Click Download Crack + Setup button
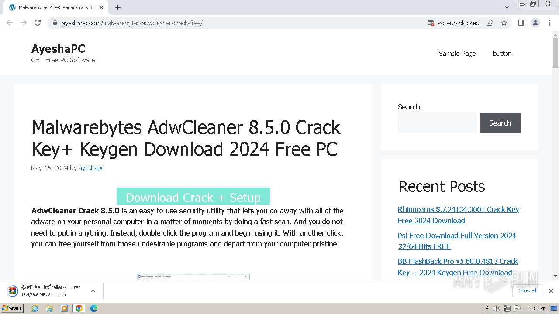This screenshot has width=559, height=314. coord(193,197)
